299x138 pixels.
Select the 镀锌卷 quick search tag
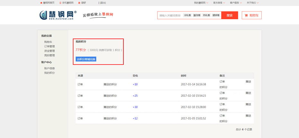click(216, 15)
